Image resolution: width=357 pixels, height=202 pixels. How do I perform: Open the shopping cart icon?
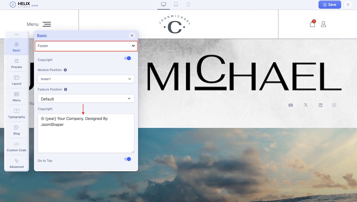313,24
